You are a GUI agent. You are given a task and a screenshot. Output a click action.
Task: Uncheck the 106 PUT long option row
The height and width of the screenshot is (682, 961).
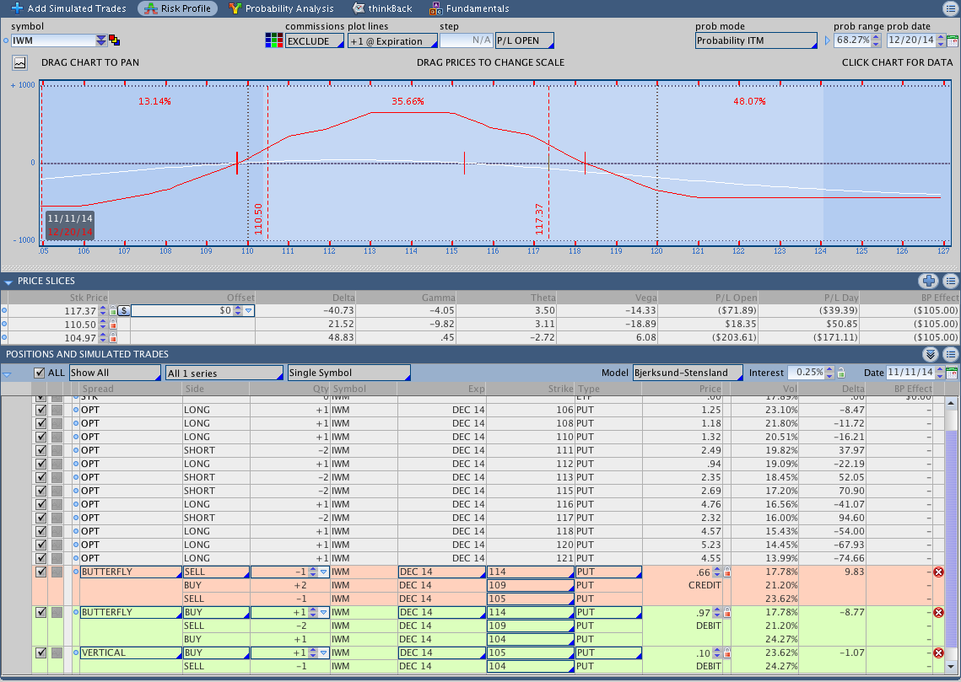[41, 410]
